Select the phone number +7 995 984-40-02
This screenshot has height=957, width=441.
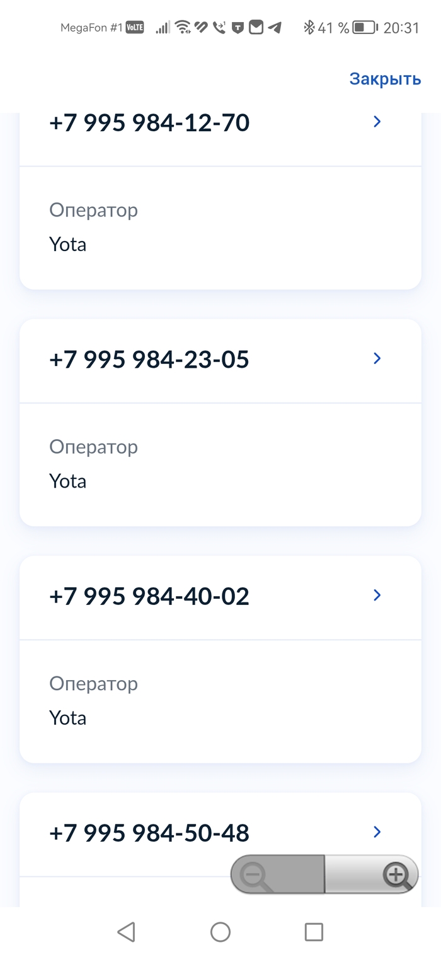(149, 596)
